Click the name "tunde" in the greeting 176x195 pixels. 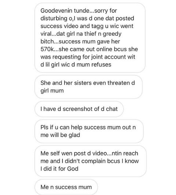click(82, 11)
